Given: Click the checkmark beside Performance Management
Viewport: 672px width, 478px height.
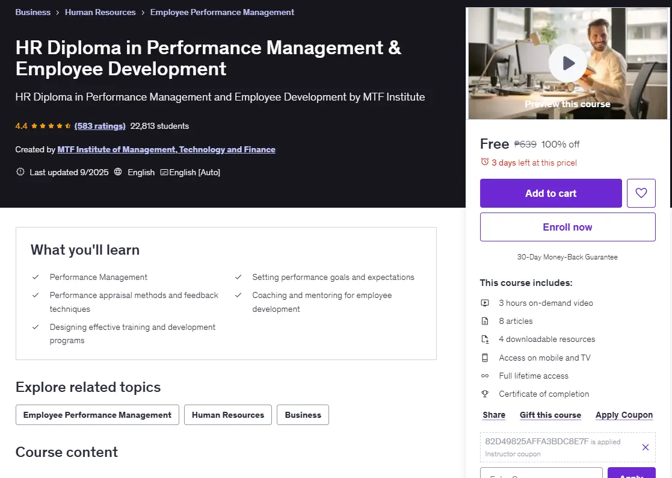Looking at the screenshot, I should (35, 277).
